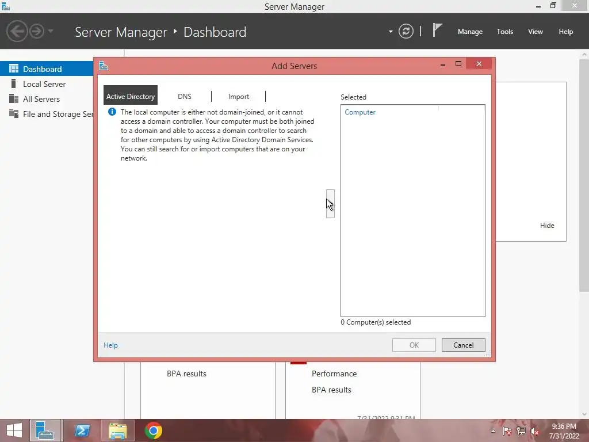Image resolution: width=589 pixels, height=442 pixels.
Task: Refresh the Server Manager dashboard
Action: click(406, 31)
